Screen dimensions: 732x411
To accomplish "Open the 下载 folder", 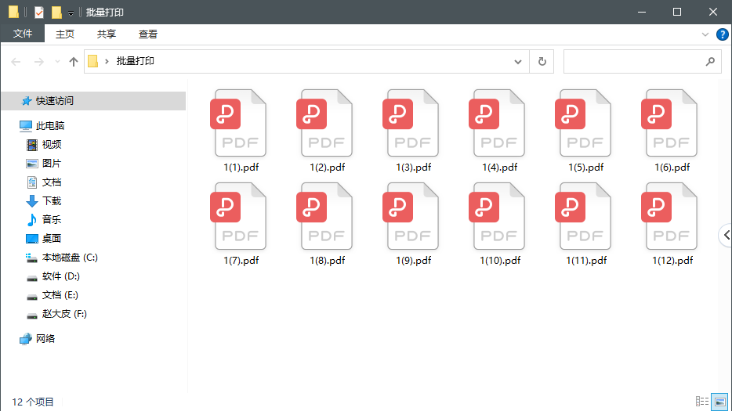I will pos(52,200).
